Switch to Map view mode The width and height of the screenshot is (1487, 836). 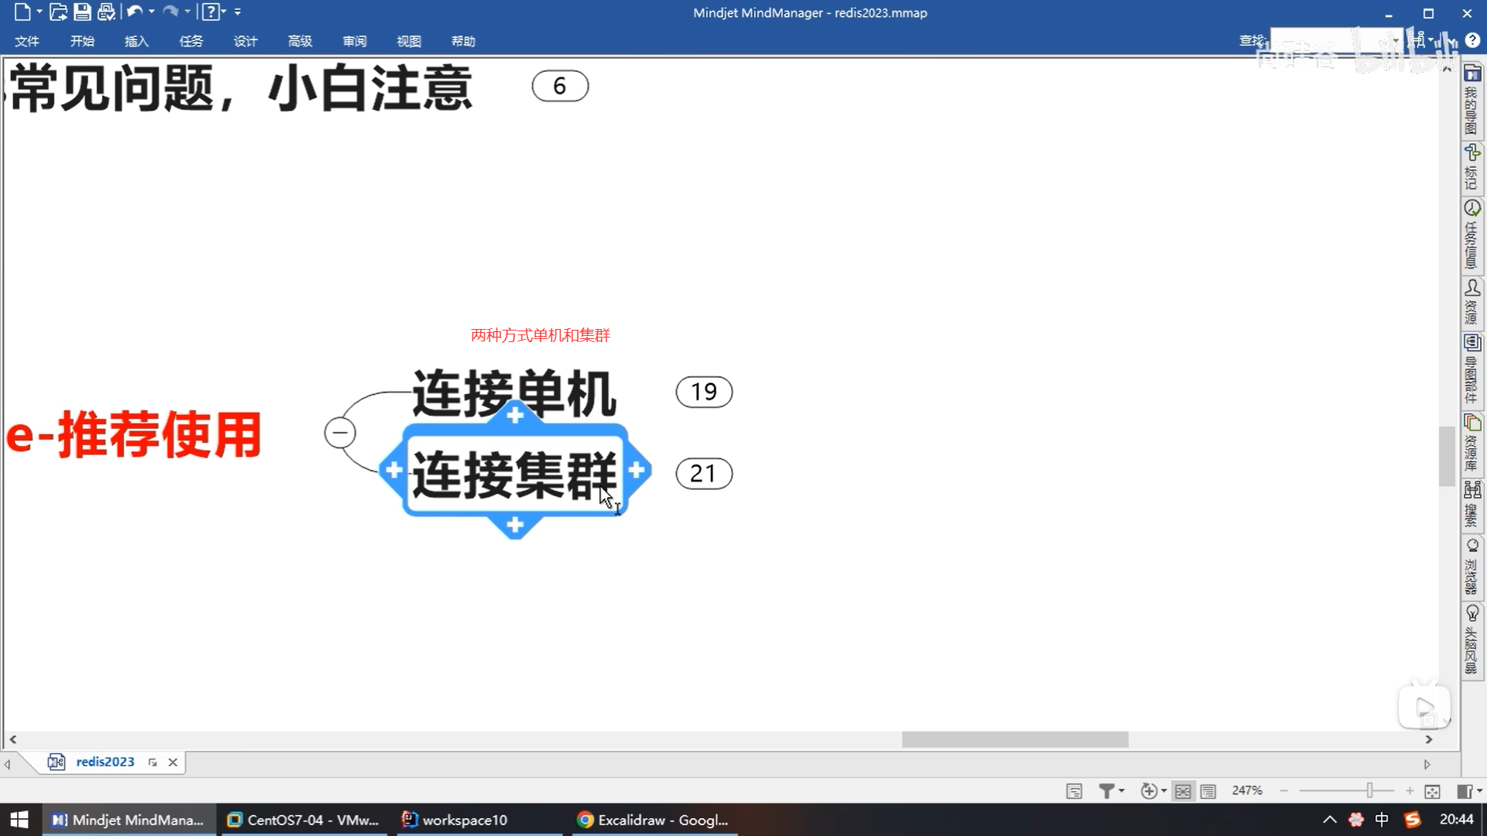[x=1183, y=791]
